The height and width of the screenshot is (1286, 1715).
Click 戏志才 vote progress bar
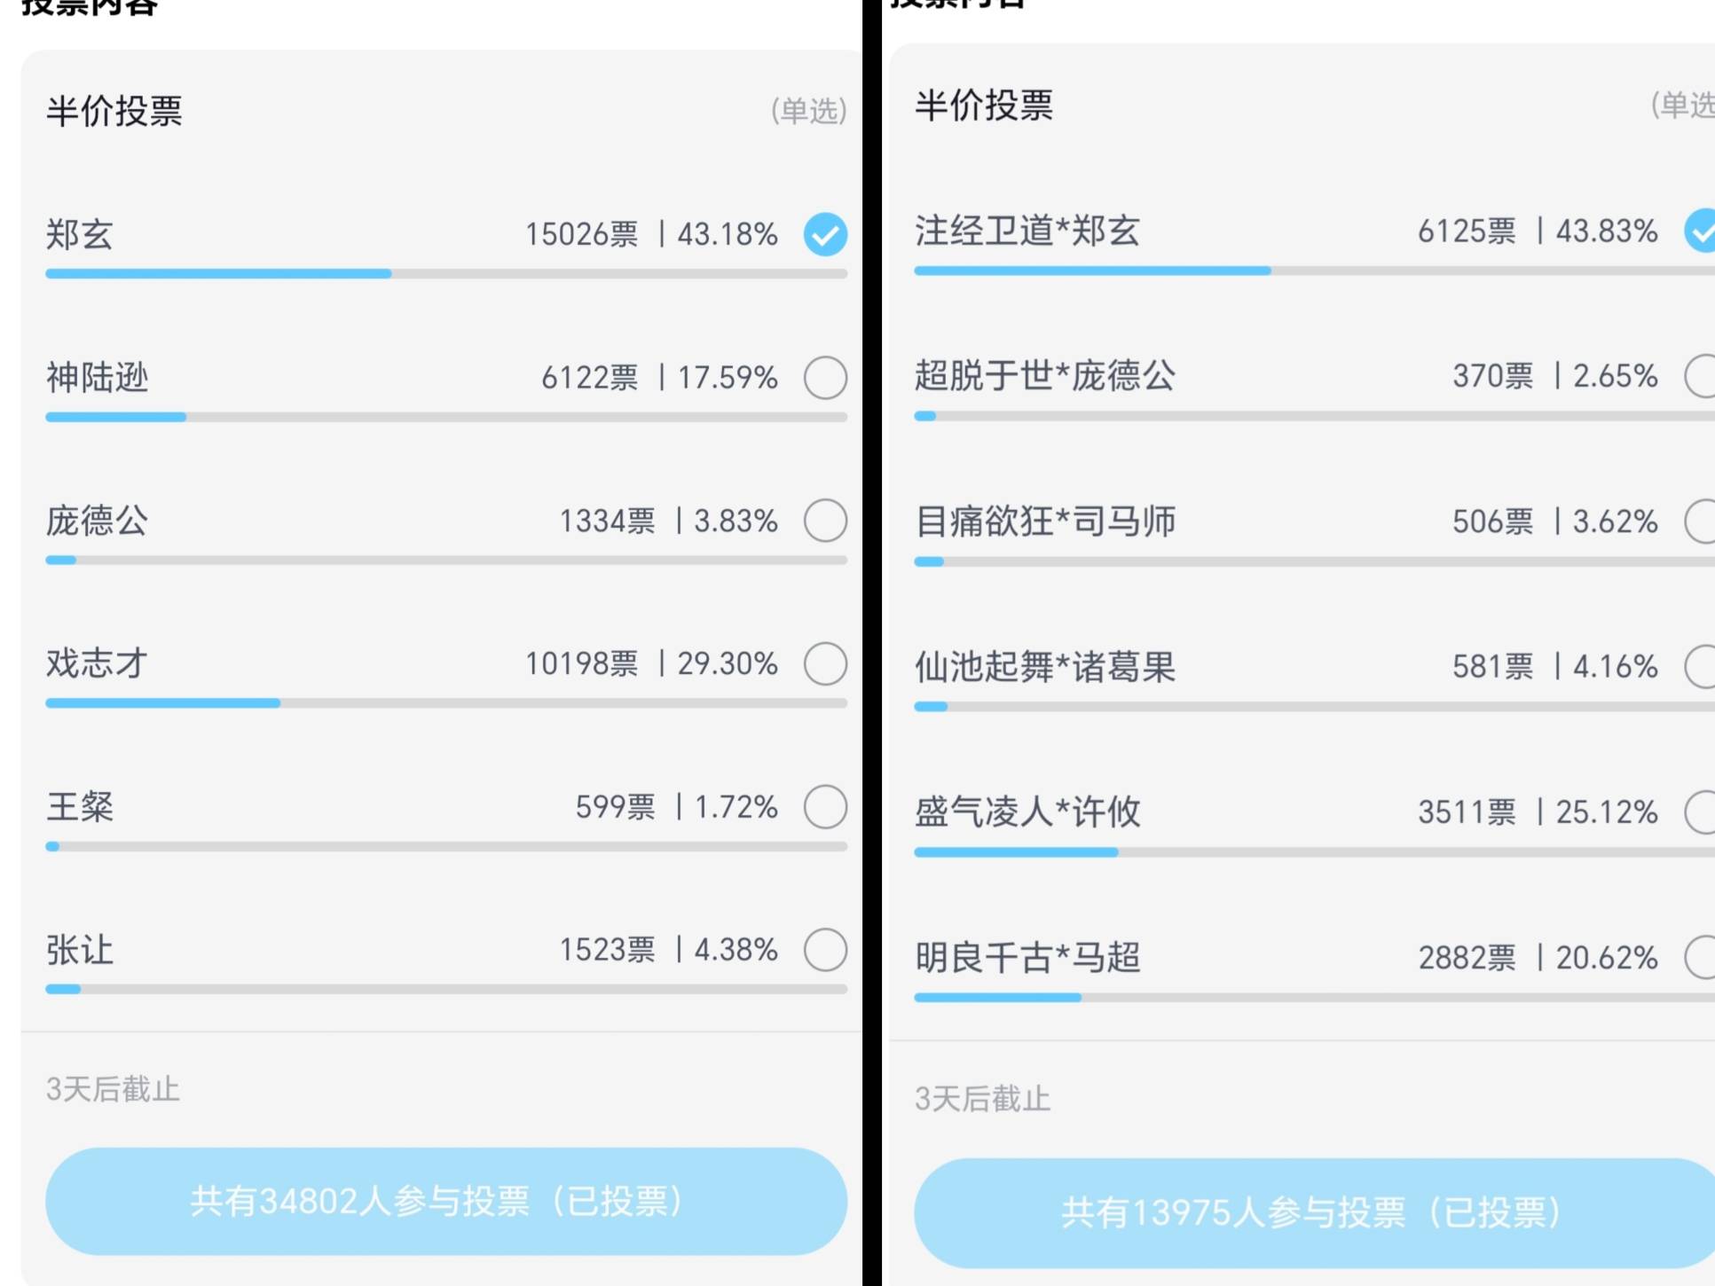click(x=445, y=703)
